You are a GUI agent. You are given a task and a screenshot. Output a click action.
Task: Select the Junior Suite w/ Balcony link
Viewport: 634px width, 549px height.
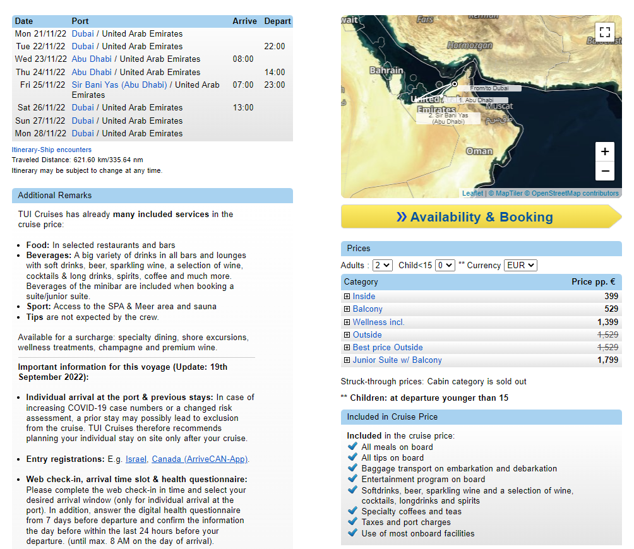[397, 360]
